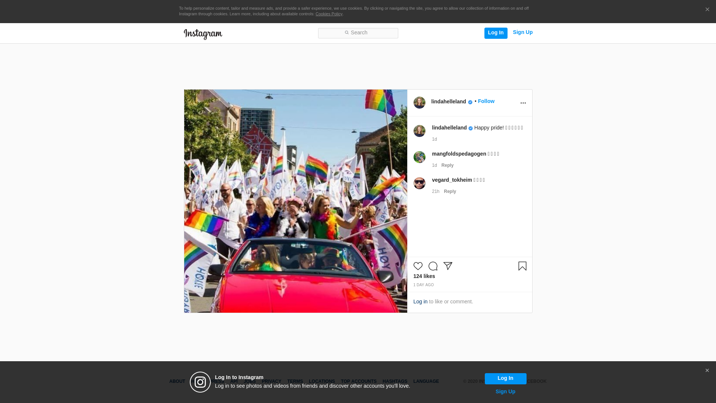This screenshot has width=716, height=403.
Task: Open lindahelleland username in post header
Action: 449,101
